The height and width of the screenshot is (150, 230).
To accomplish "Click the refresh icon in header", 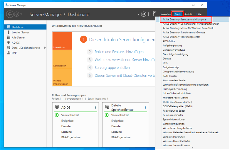I will [144, 14].
